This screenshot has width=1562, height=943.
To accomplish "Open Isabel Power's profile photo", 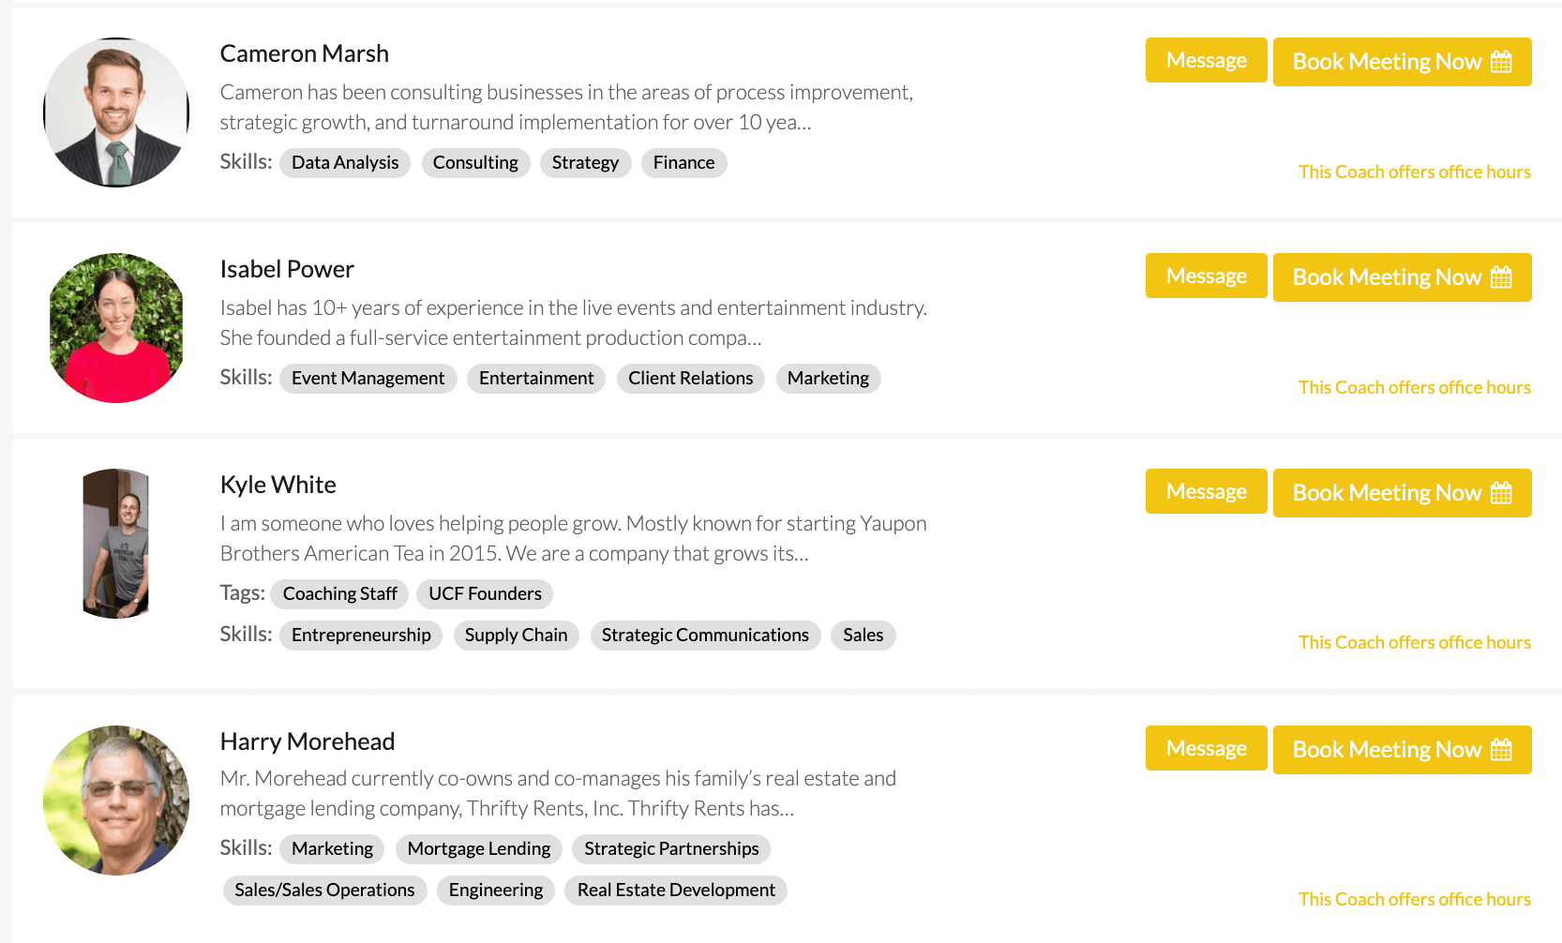I will [x=116, y=328].
